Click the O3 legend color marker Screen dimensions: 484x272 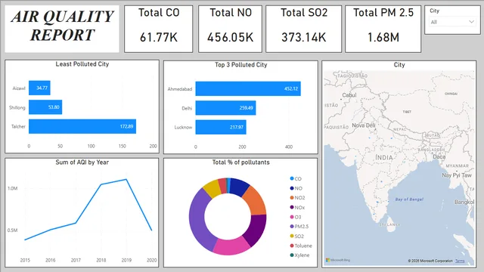pos(292,217)
